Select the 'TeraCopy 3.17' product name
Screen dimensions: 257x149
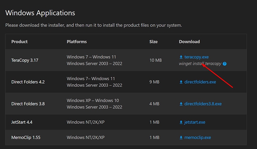(25, 60)
